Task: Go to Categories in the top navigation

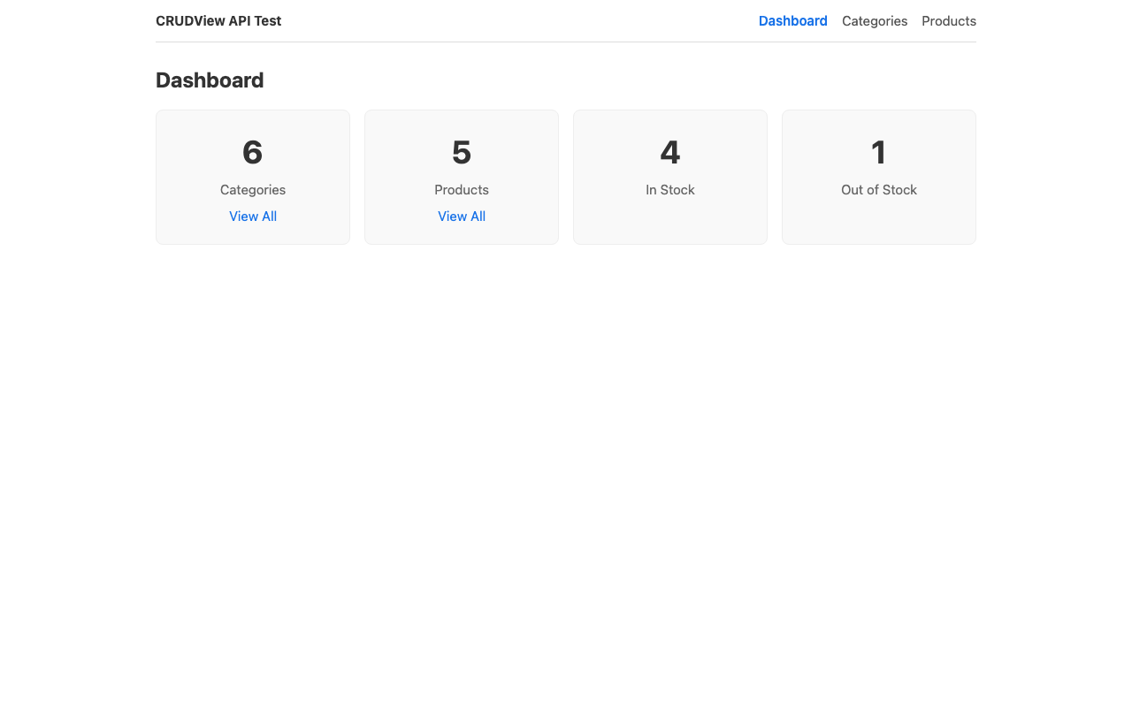Action: (874, 21)
